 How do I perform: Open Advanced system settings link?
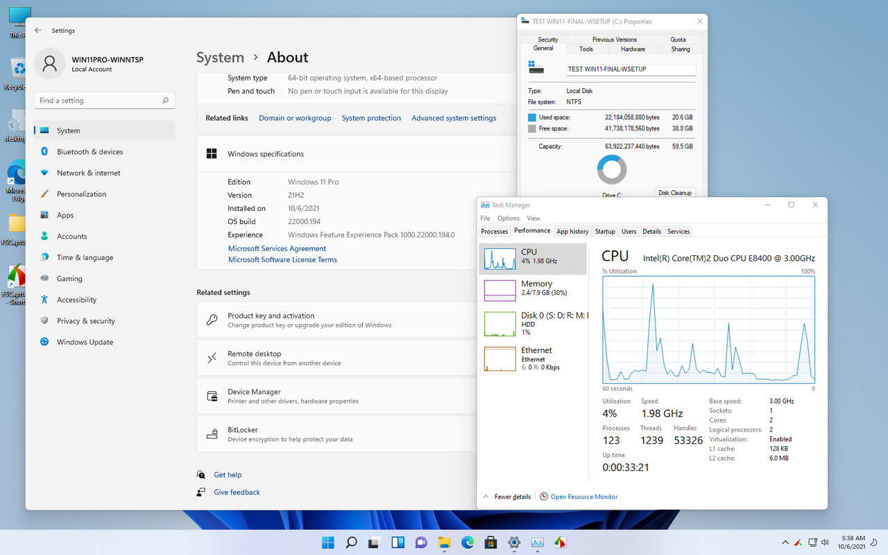tap(454, 118)
